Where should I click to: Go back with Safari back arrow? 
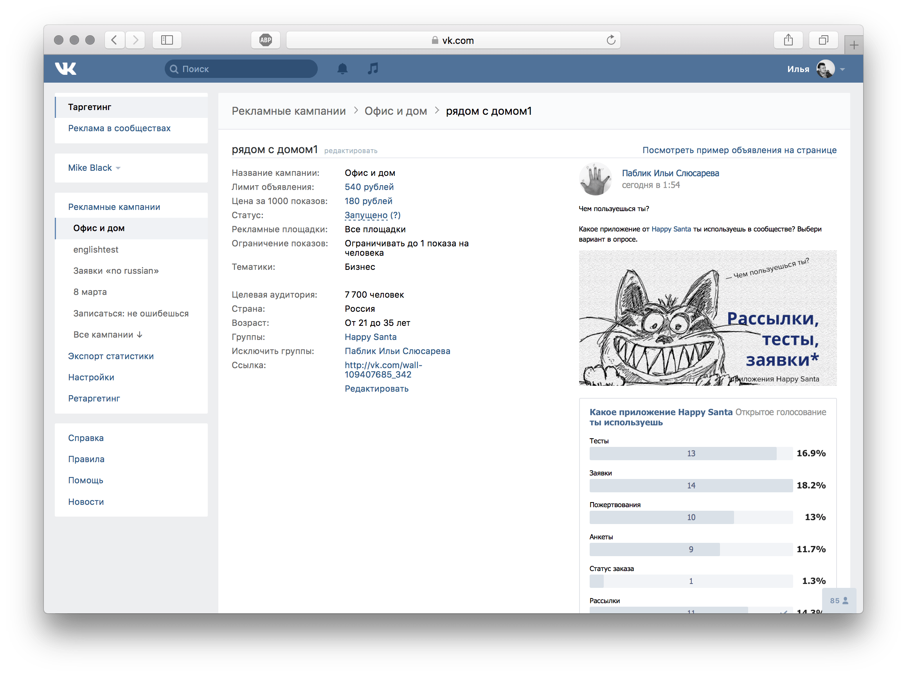[x=114, y=40]
